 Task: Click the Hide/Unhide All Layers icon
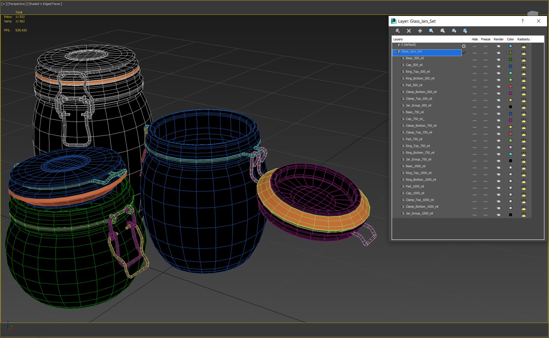click(454, 31)
